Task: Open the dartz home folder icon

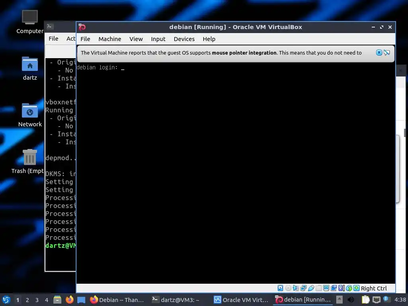Action: [x=29, y=69]
